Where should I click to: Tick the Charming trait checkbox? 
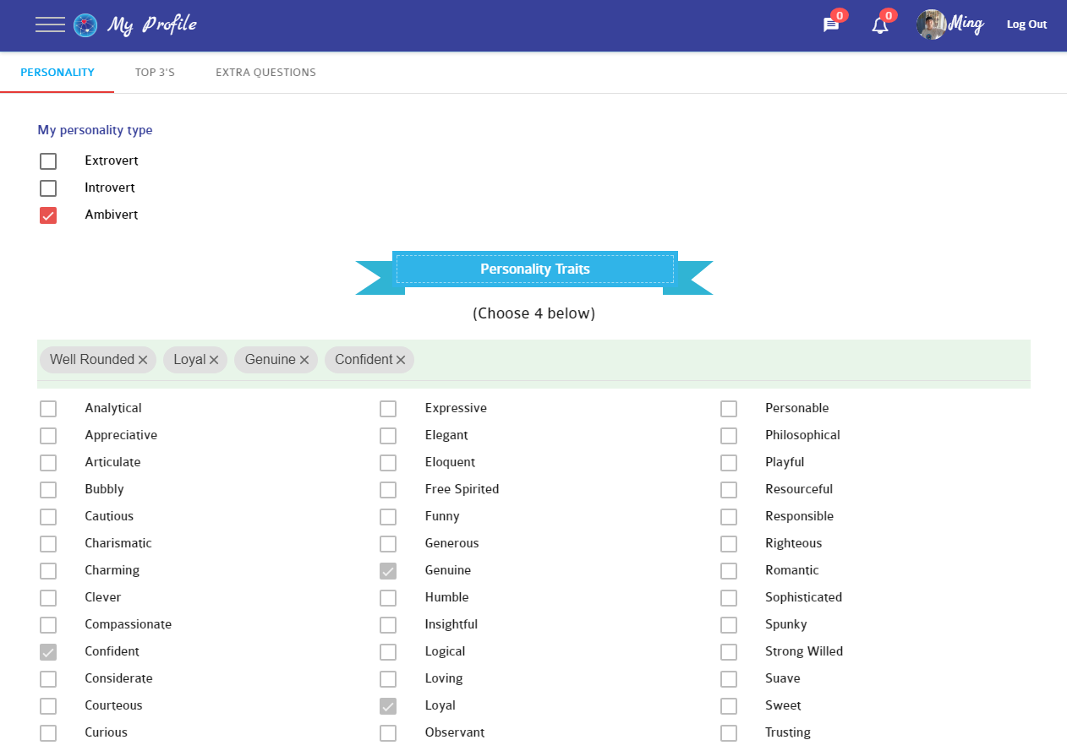(48, 571)
